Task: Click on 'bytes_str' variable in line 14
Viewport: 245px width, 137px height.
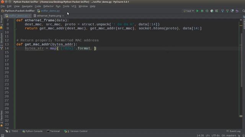Action: coord(34,48)
